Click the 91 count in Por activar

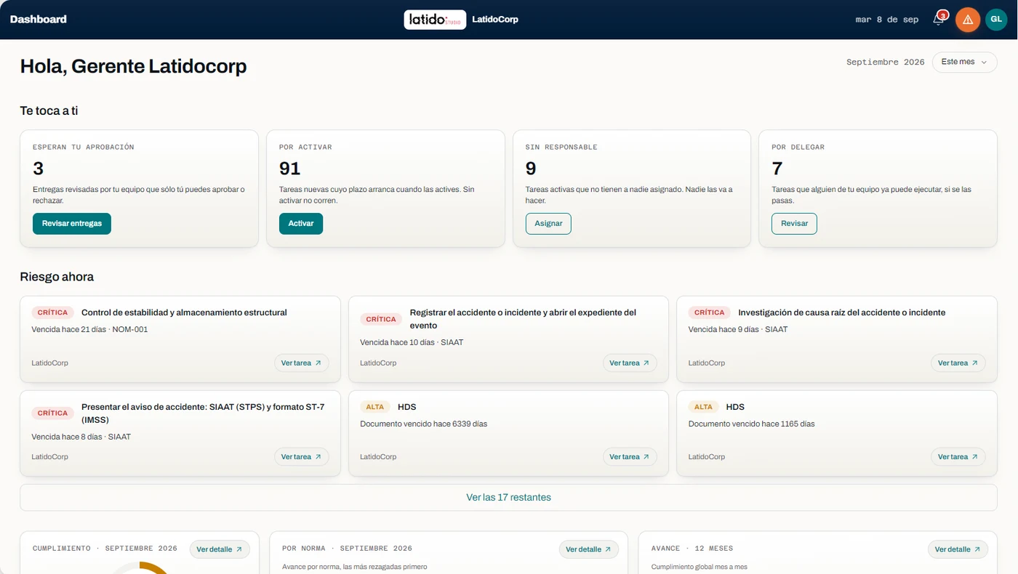289,169
